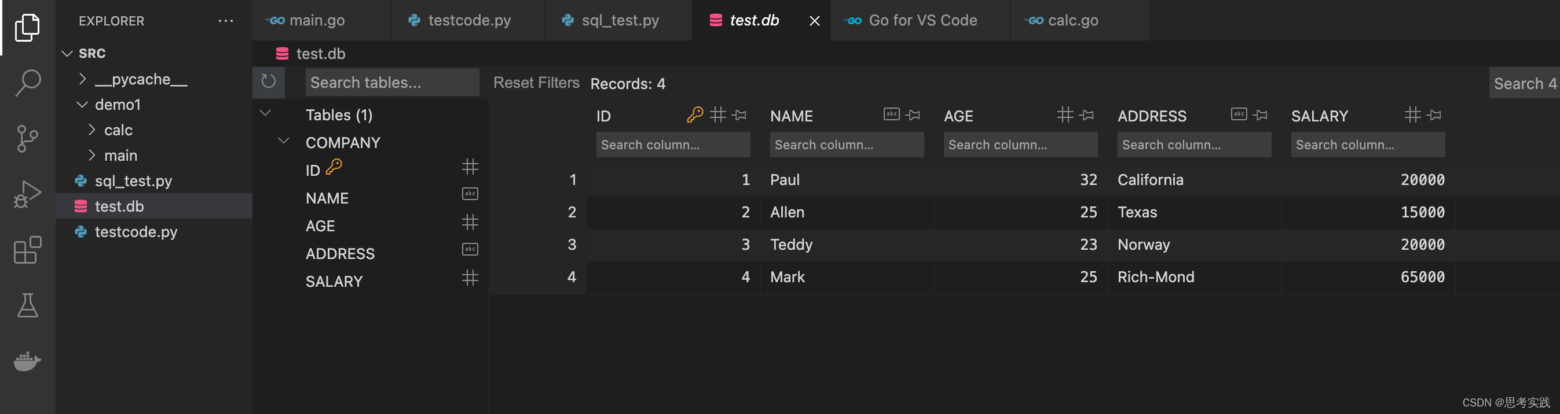Close the test.db tab
Image resolution: width=1560 pixels, height=414 pixels.
click(815, 21)
